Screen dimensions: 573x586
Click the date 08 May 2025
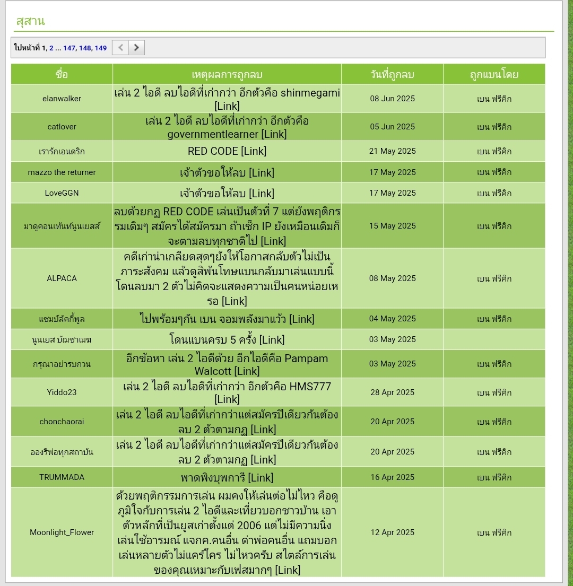(393, 278)
